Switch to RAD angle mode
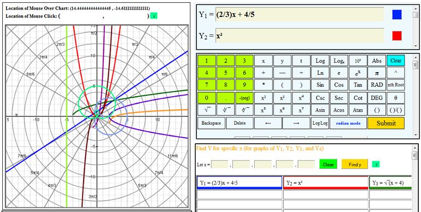421x212 pixels. click(377, 85)
